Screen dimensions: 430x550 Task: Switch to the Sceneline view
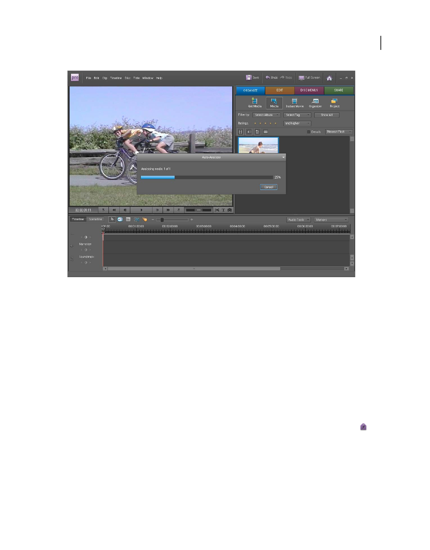[95, 219]
